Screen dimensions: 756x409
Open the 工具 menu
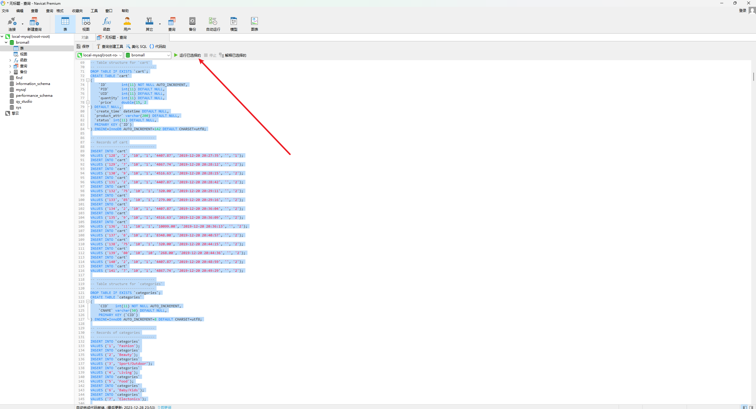94,11
